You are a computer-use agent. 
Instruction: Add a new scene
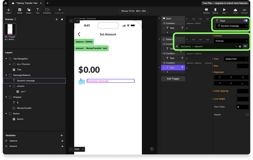coord(57,19)
